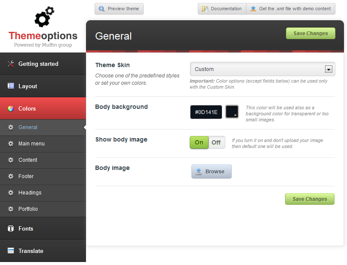Click the Themeoptions gears logo
This screenshot has width=347, height=265.
click(x=44, y=17)
